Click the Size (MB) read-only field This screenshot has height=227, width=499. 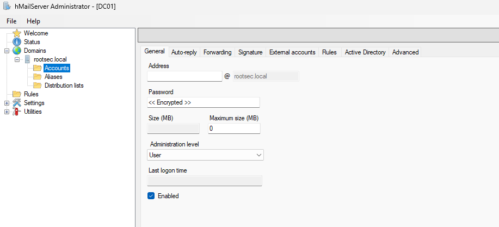(174, 128)
